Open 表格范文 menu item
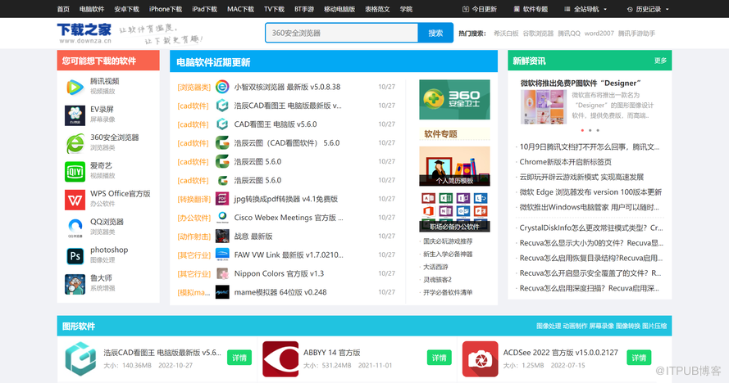This screenshot has height=383, width=729. (377, 9)
